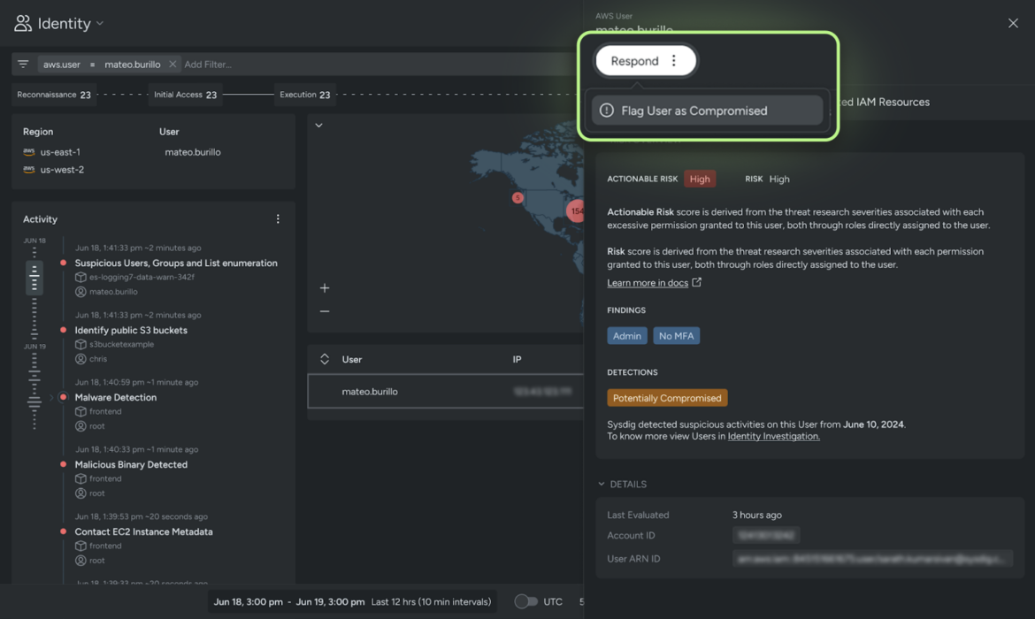Click the map cluster marker labeled 5
1035x619 pixels.
pos(517,197)
